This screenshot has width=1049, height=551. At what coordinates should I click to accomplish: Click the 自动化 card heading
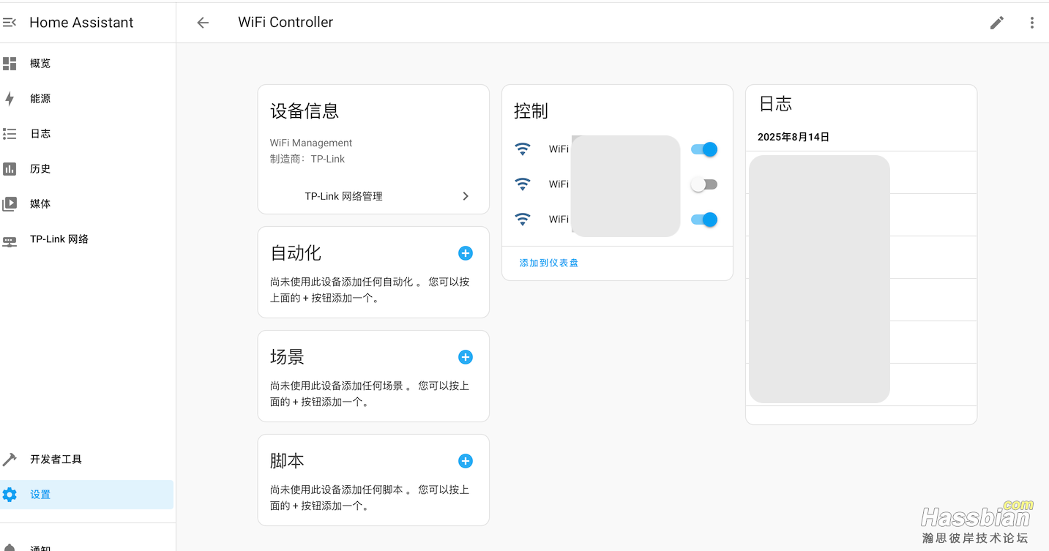pos(296,253)
